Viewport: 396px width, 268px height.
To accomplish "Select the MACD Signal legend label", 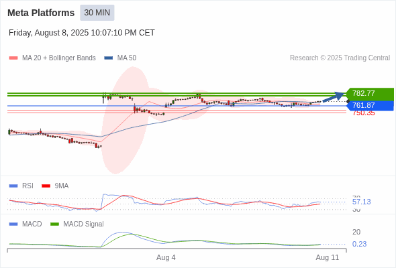I will coord(84,224).
